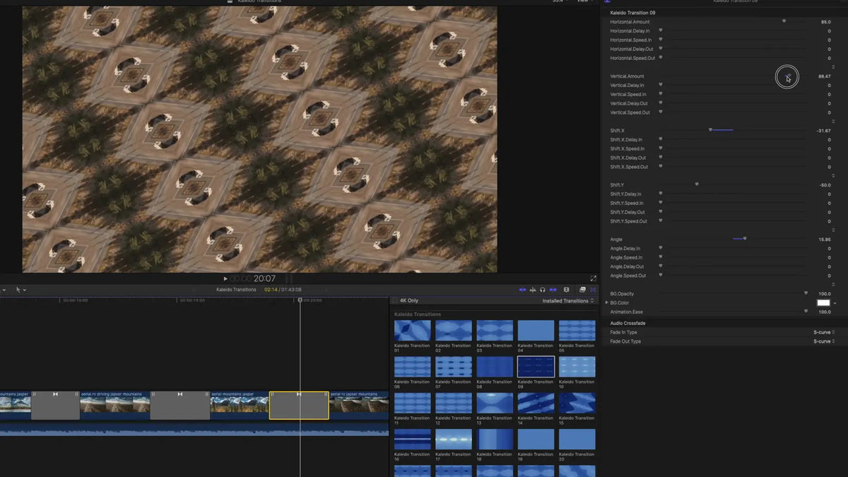Toggle viewer full screen expand icon
The width and height of the screenshot is (848, 477).
594,278
